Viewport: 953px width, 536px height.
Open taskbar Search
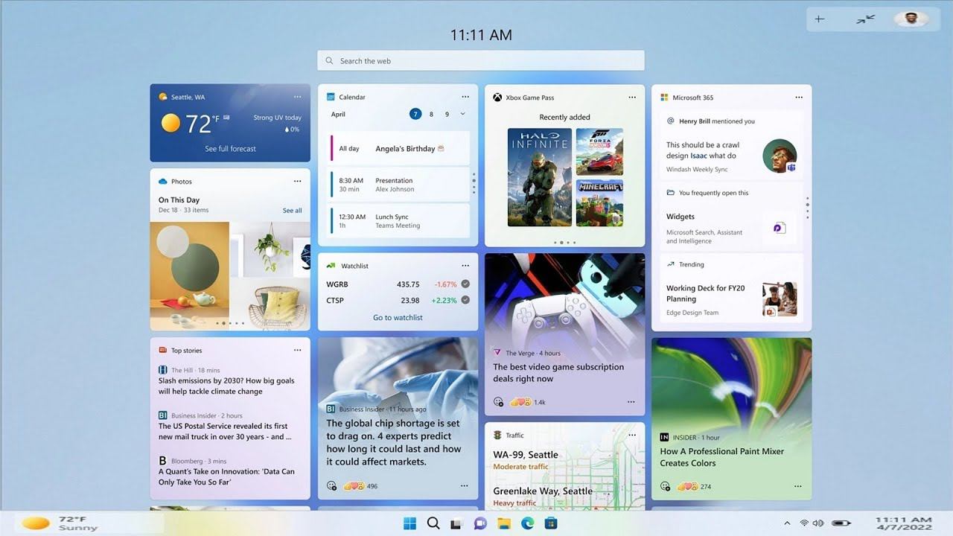pos(433,523)
